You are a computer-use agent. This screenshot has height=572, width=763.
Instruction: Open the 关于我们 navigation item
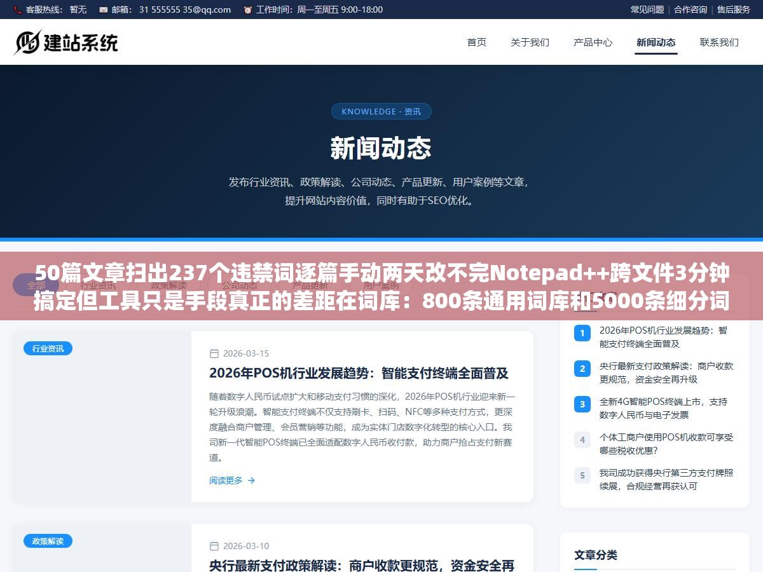click(530, 43)
